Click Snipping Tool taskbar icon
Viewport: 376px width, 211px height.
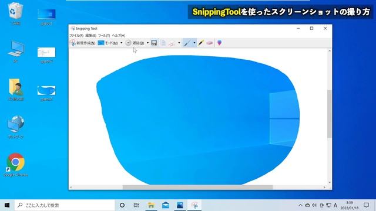[194, 205]
